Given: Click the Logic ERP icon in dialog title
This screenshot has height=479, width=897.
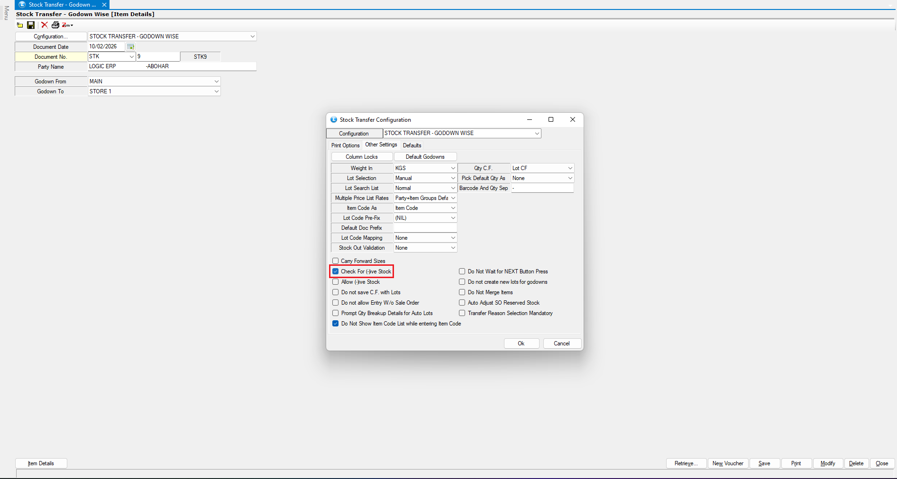Looking at the screenshot, I should tap(334, 120).
